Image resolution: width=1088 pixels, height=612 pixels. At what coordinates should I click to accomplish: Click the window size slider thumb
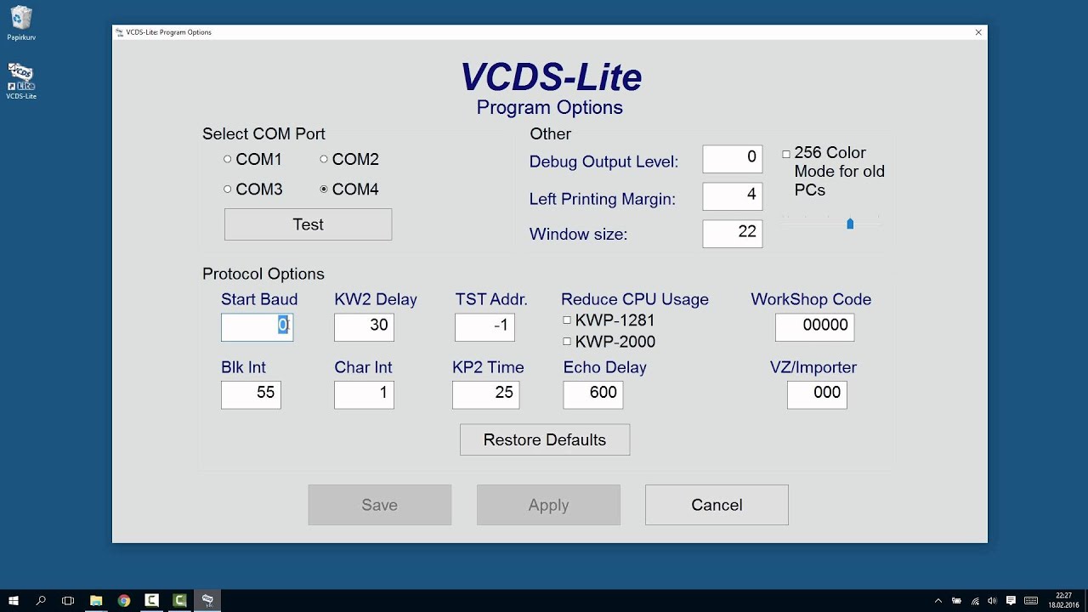click(850, 224)
